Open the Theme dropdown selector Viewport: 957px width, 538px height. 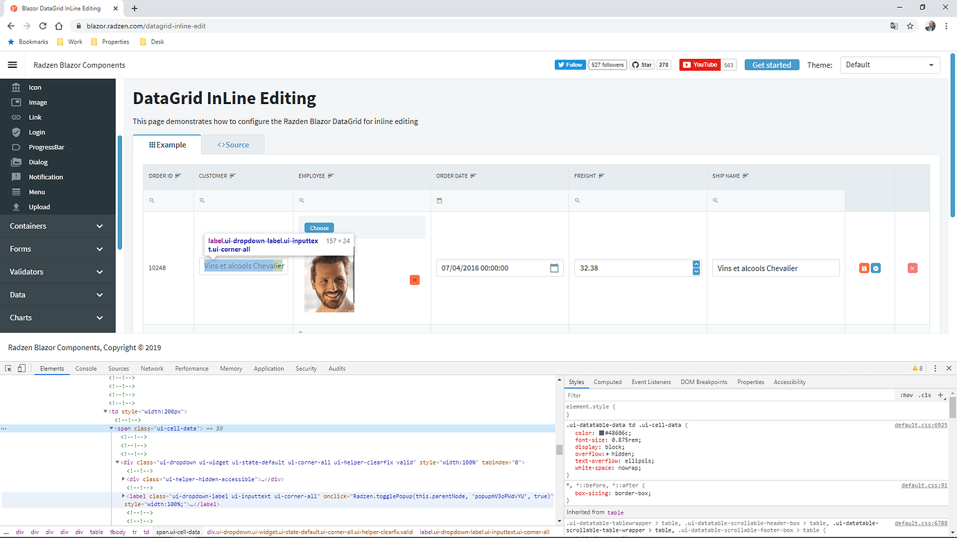pyautogui.click(x=890, y=64)
